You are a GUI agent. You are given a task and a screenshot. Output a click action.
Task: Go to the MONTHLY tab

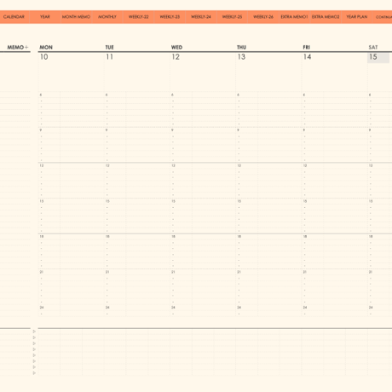pos(107,17)
